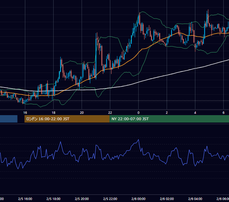Click the 2 hour label on the chart axis
Screen dimensions: 229x202
[x=167, y=112]
